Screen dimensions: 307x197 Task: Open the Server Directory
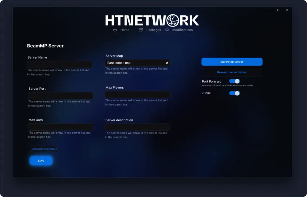pyautogui.click(x=44, y=149)
